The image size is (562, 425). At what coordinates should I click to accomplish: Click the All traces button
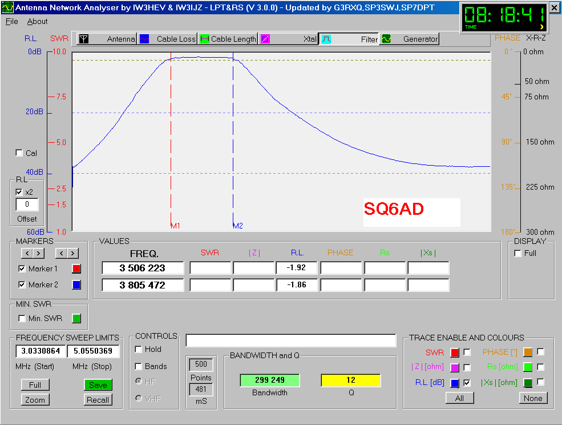pos(459,398)
